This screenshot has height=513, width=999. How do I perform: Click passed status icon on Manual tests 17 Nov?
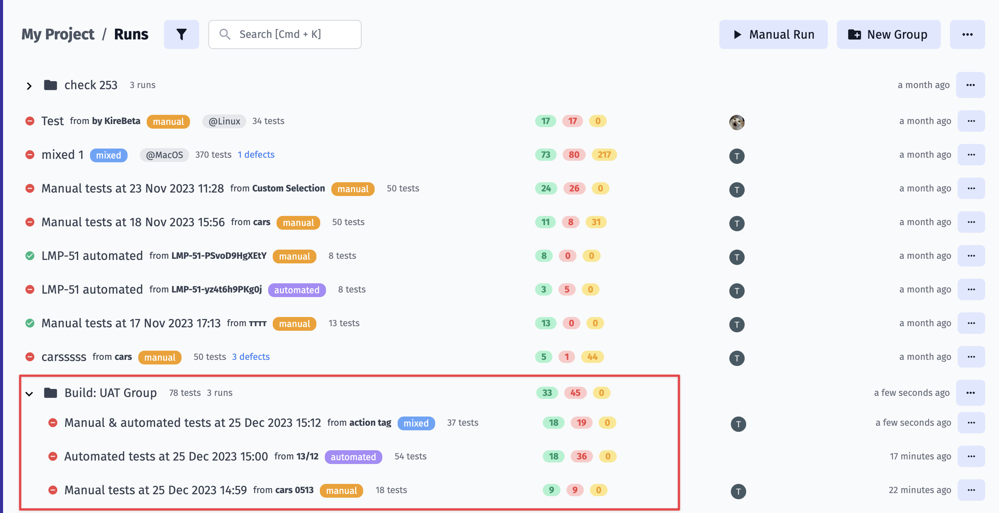point(30,323)
